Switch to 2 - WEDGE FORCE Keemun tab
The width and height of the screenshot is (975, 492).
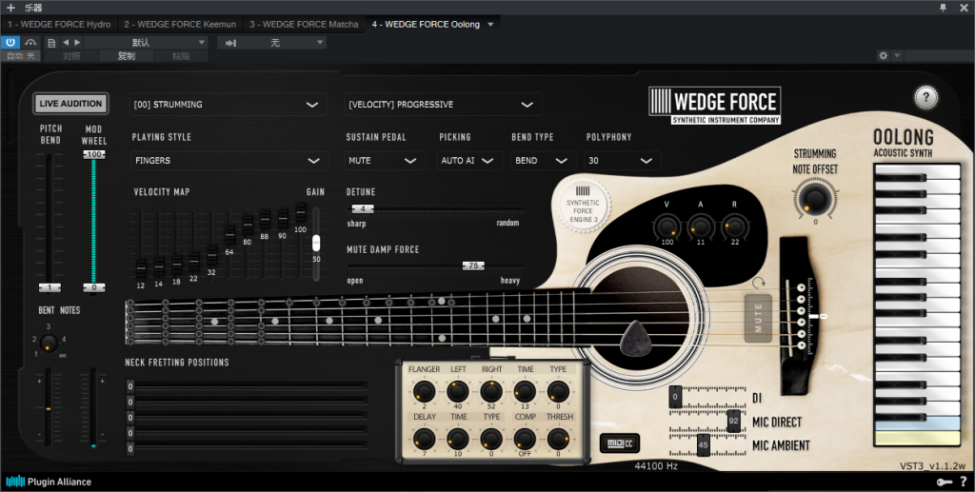pos(180,24)
